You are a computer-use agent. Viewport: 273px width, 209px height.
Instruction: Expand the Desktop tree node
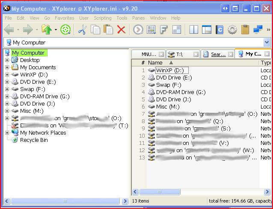7,60
